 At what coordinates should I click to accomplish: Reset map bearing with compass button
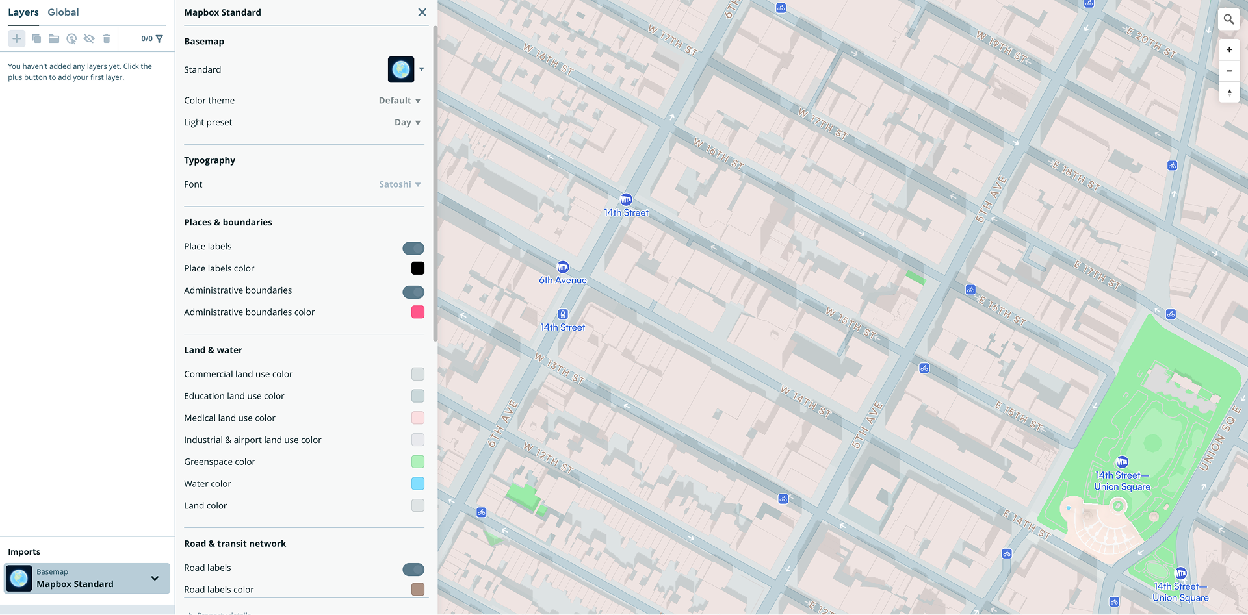point(1228,92)
